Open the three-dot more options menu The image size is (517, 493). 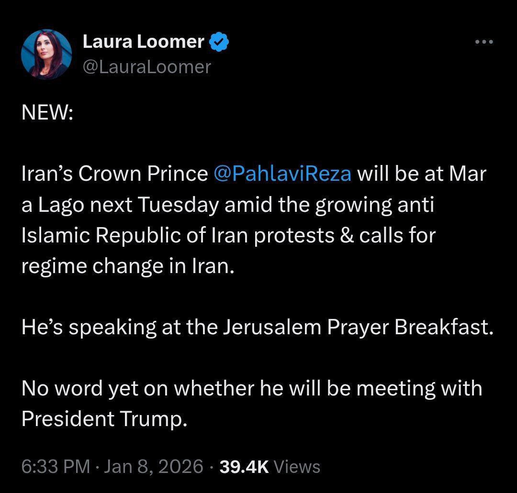click(483, 42)
